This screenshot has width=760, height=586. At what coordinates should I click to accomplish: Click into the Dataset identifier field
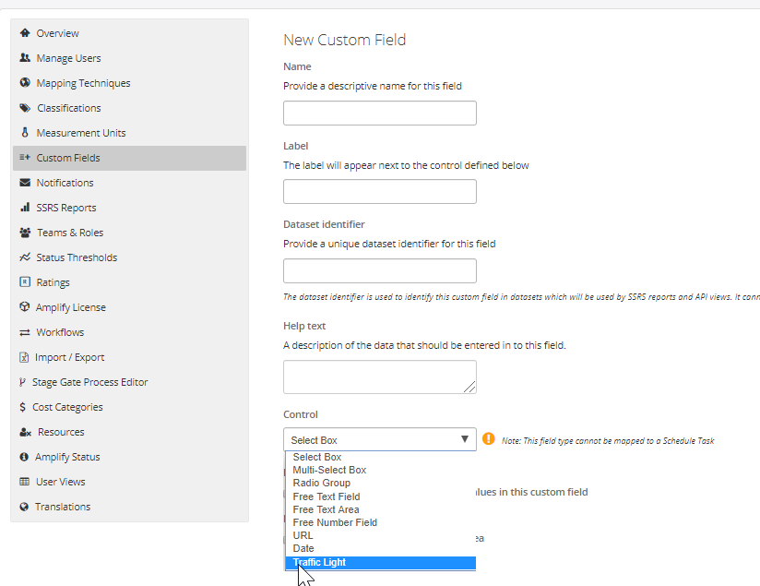(379, 271)
